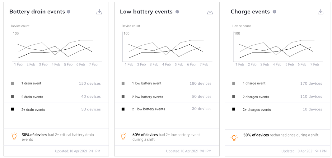Click the lightbulb icon for 50% of devices insight

(234, 137)
